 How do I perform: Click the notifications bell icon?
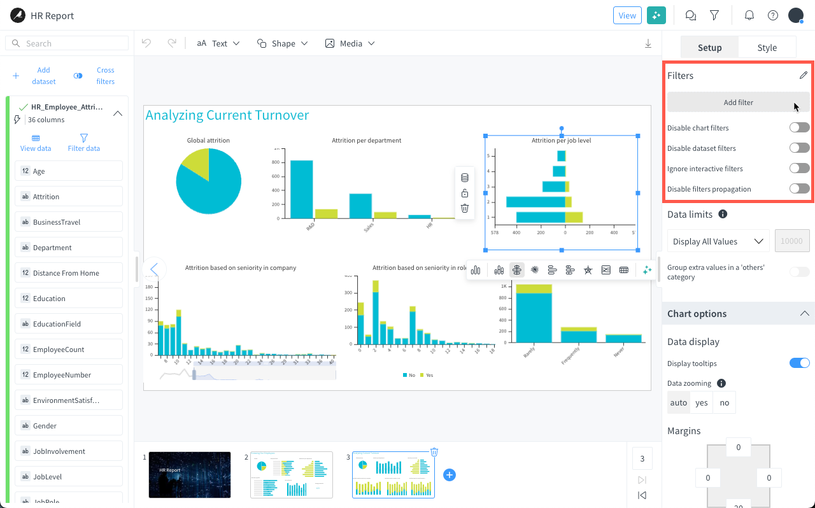(x=749, y=15)
